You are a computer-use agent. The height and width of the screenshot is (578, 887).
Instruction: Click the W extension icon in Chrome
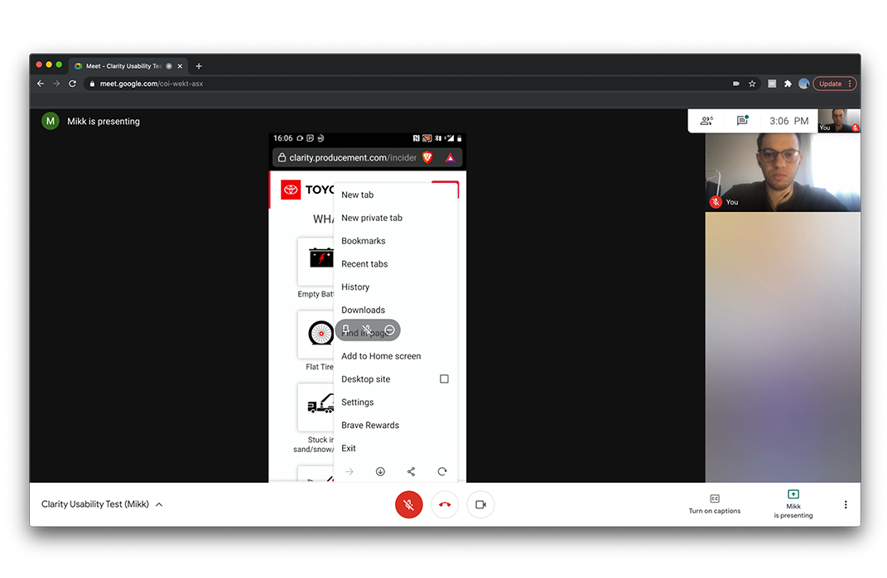[772, 84]
